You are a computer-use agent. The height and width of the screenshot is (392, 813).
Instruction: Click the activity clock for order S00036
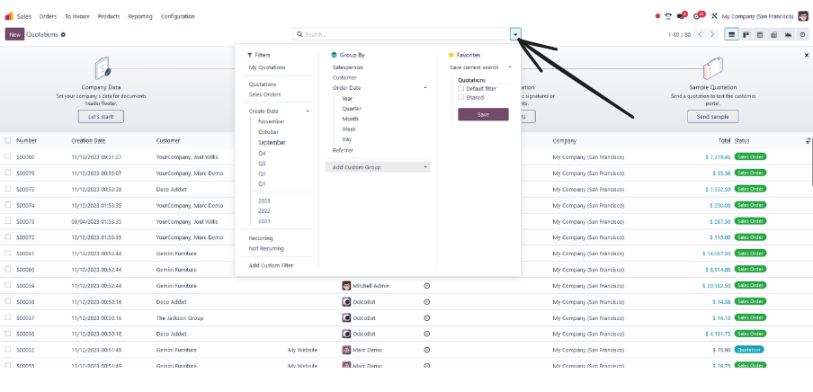click(x=426, y=334)
